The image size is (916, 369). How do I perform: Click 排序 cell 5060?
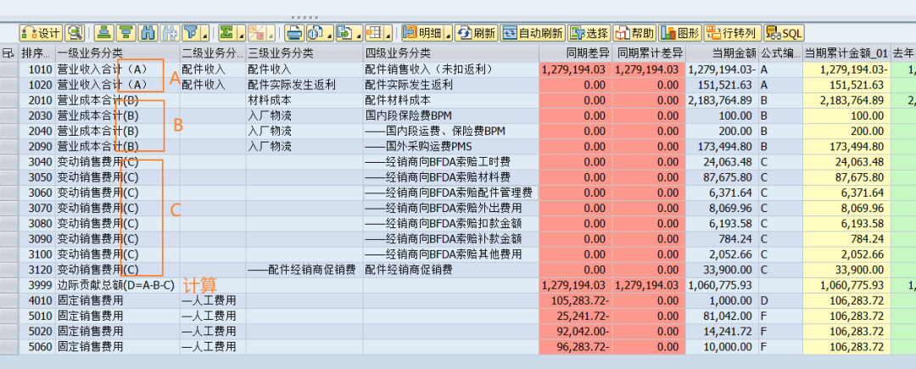(x=36, y=347)
